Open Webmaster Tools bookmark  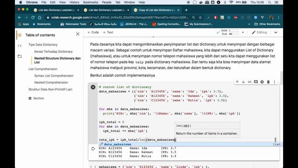point(73,24)
